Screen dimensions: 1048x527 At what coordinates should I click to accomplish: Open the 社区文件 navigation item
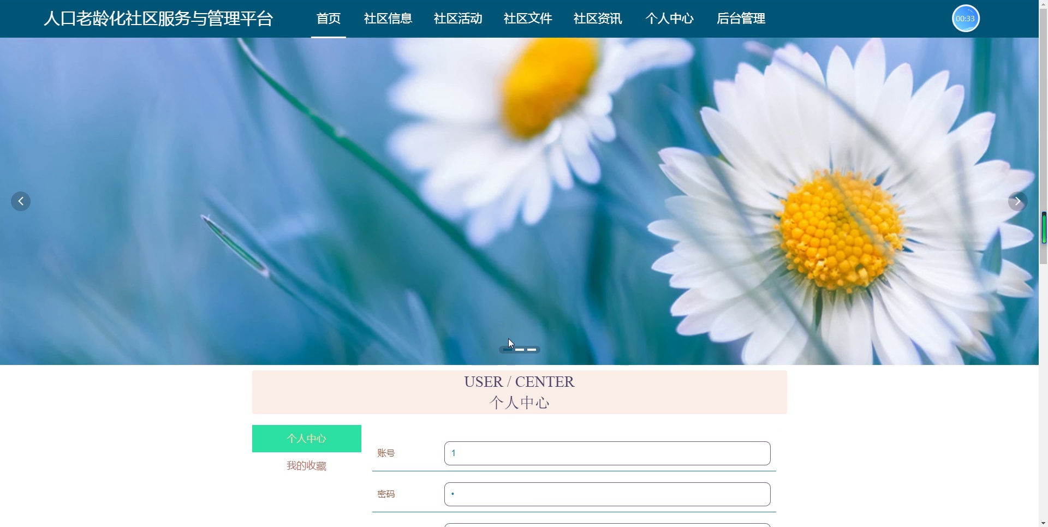(x=528, y=19)
